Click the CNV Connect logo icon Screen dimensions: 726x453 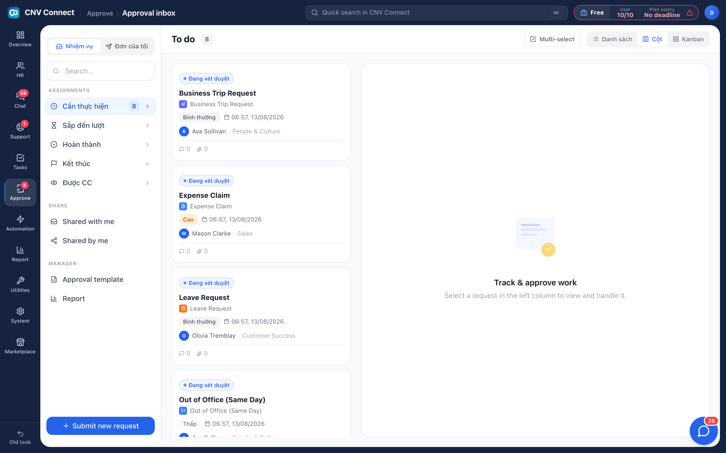click(x=14, y=13)
